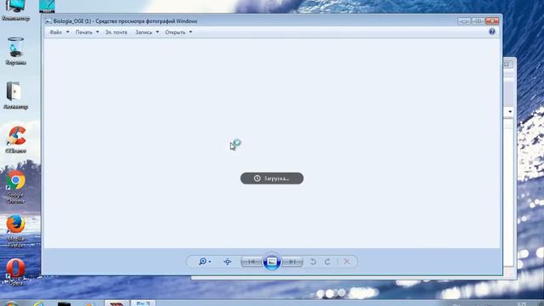Delete the current photo with the X icon
This screenshot has height=306, width=544.
[x=347, y=262]
